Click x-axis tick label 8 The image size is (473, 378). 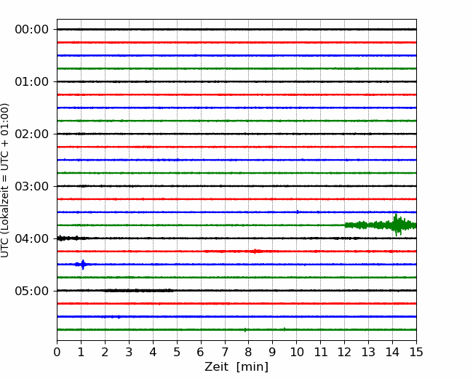click(249, 352)
